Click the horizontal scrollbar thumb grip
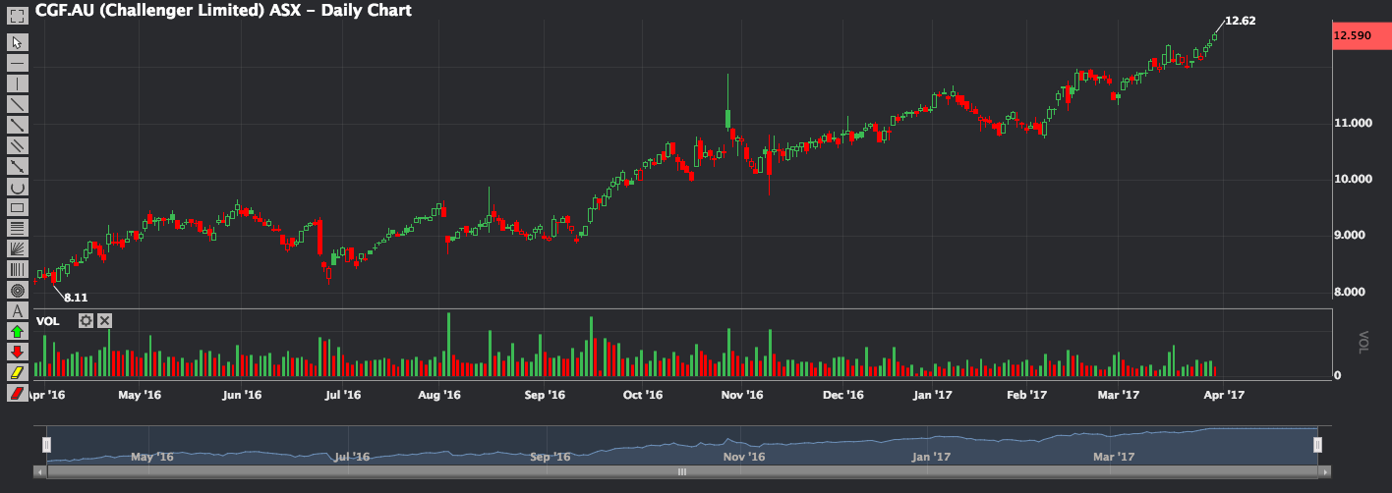Viewport: 1392px width, 493px height. pos(681,471)
